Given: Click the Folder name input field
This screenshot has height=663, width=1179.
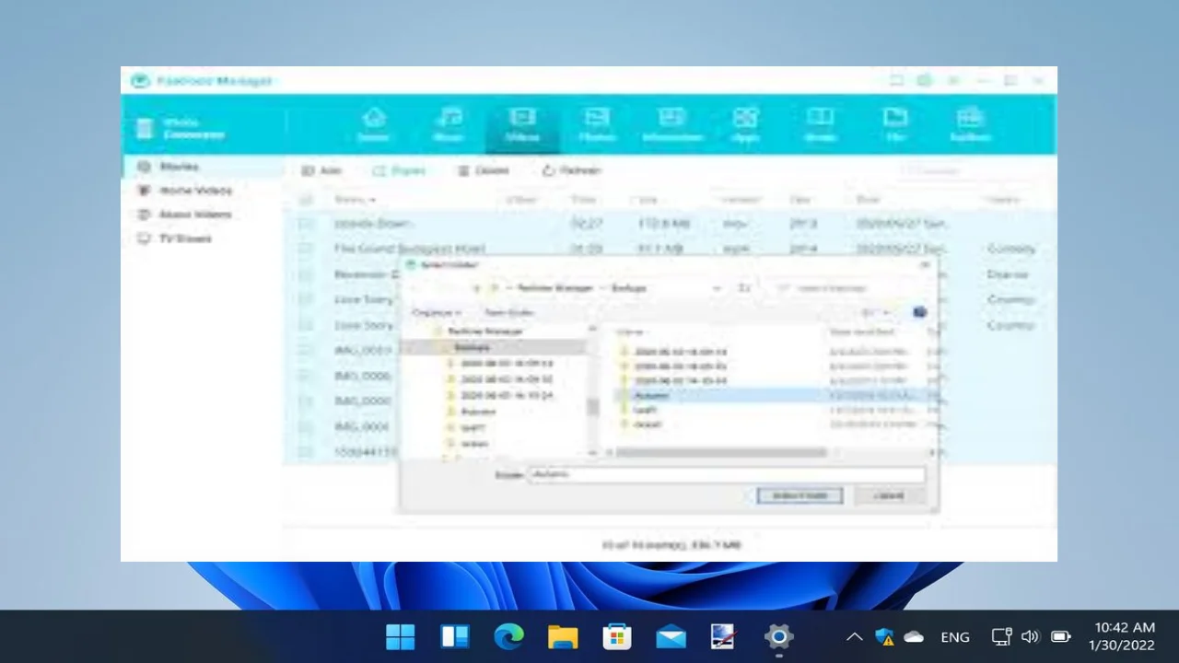Looking at the screenshot, I should tap(727, 474).
